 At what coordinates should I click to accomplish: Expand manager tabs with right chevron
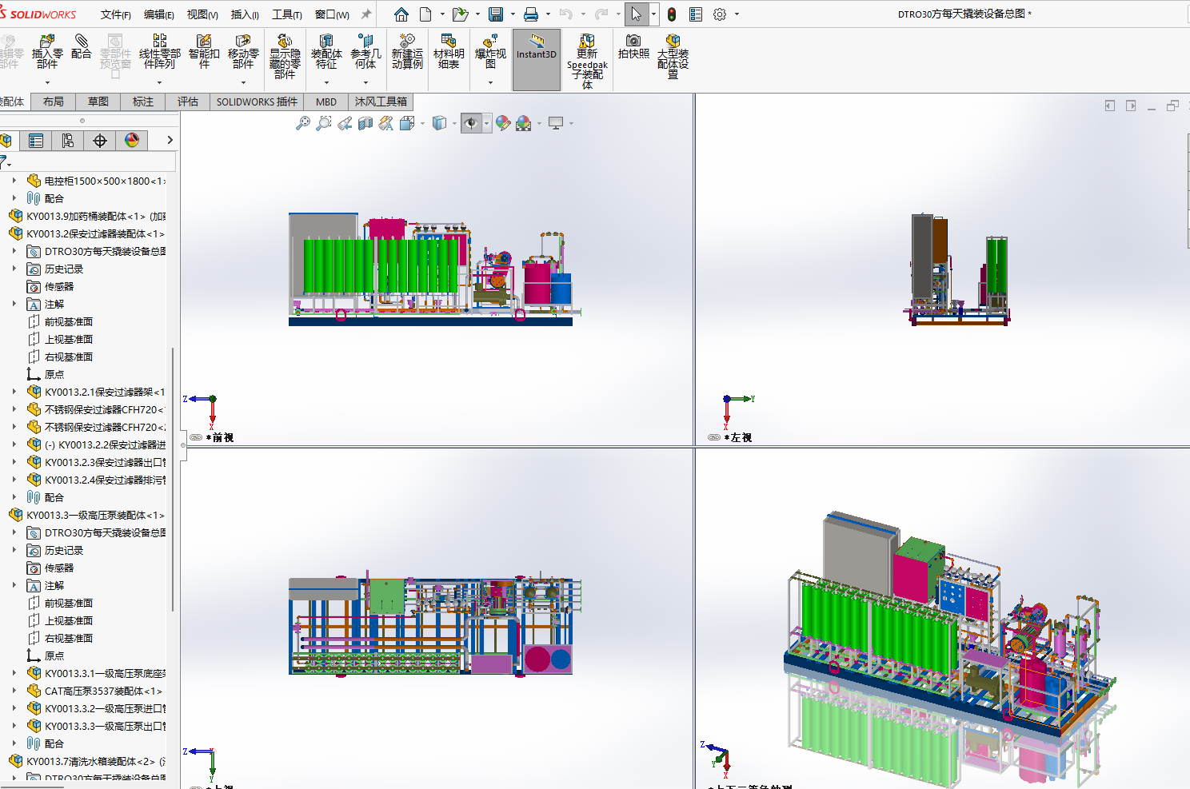pyautogui.click(x=170, y=140)
